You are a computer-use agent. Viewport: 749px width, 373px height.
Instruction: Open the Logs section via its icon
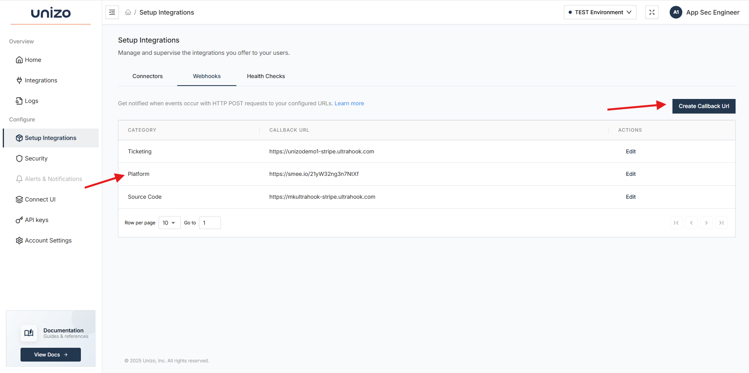pos(19,101)
